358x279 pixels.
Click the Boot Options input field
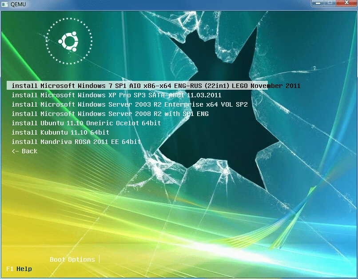[x=99, y=259]
